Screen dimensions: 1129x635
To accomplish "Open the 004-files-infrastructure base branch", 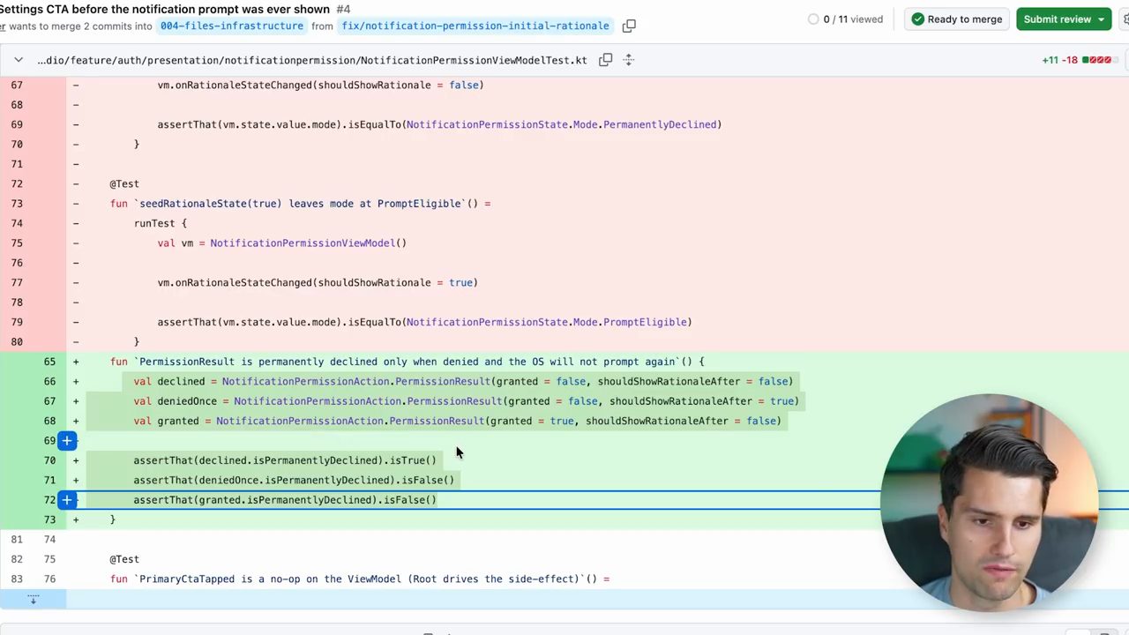I will (231, 26).
